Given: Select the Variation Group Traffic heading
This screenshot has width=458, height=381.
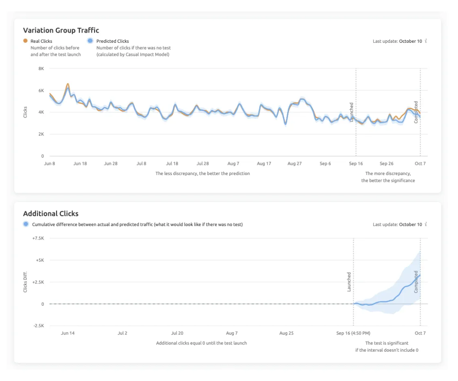Looking at the screenshot, I should click(x=61, y=30).
